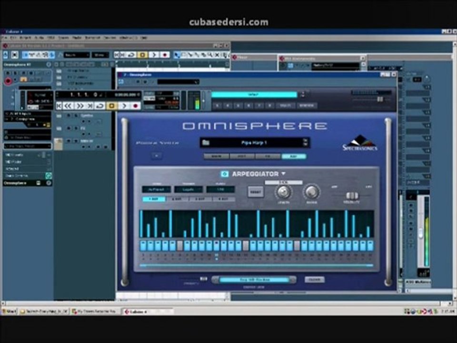
Task: Open the Help menu in Cubase
Action: [x=143, y=38]
